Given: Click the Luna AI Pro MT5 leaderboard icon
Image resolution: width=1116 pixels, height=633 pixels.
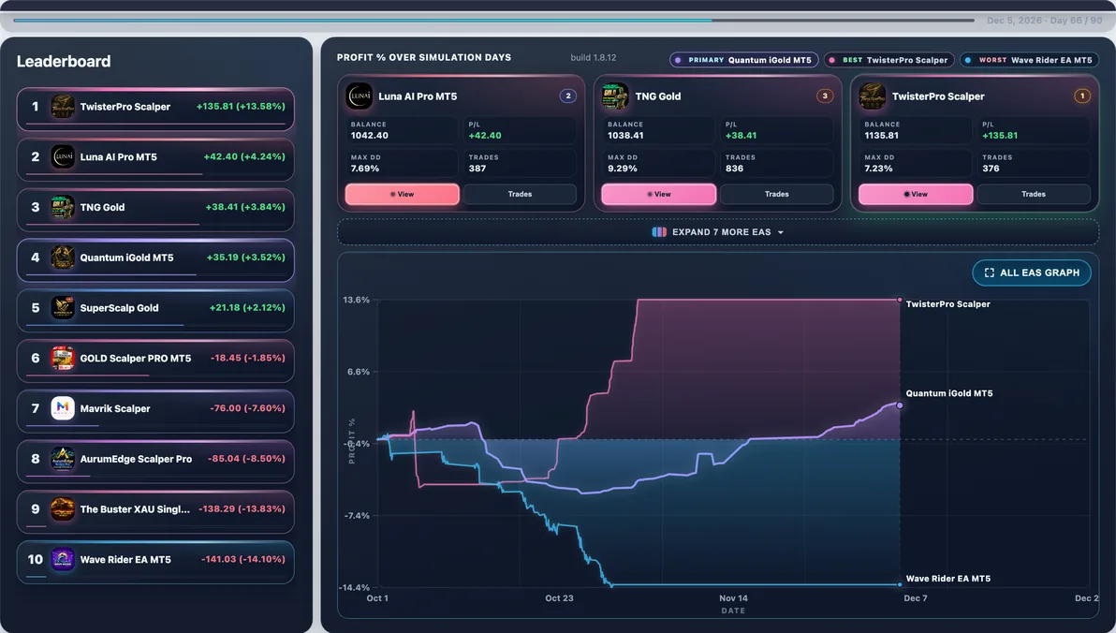Looking at the screenshot, I should pyautogui.click(x=63, y=156).
